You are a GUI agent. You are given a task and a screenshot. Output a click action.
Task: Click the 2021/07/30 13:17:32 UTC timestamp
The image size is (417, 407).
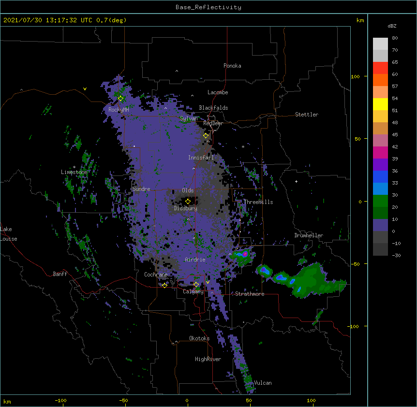[x=47, y=20]
